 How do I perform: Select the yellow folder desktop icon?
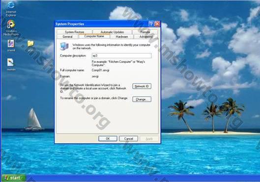30,46
